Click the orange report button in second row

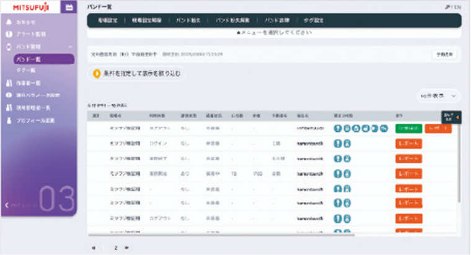point(409,144)
